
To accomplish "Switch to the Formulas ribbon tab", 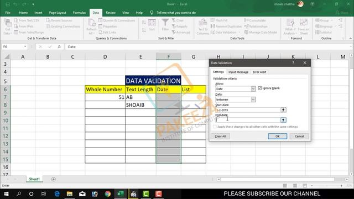I will click(x=79, y=13).
